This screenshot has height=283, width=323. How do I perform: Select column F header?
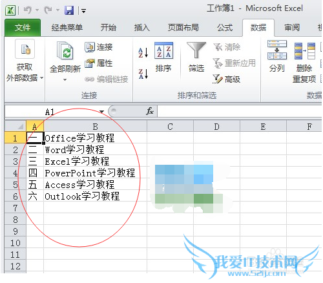coord(304,127)
